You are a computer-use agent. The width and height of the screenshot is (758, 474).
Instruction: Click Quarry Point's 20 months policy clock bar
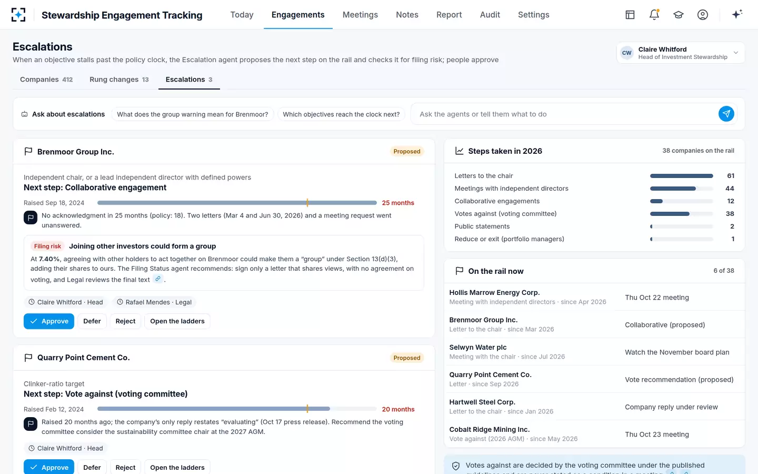click(x=237, y=409)
